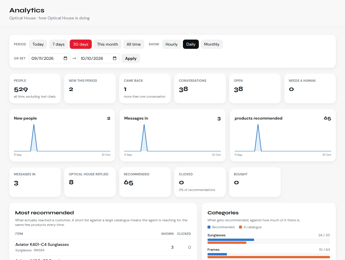Click the Frames category label

(x=213, y=250)
